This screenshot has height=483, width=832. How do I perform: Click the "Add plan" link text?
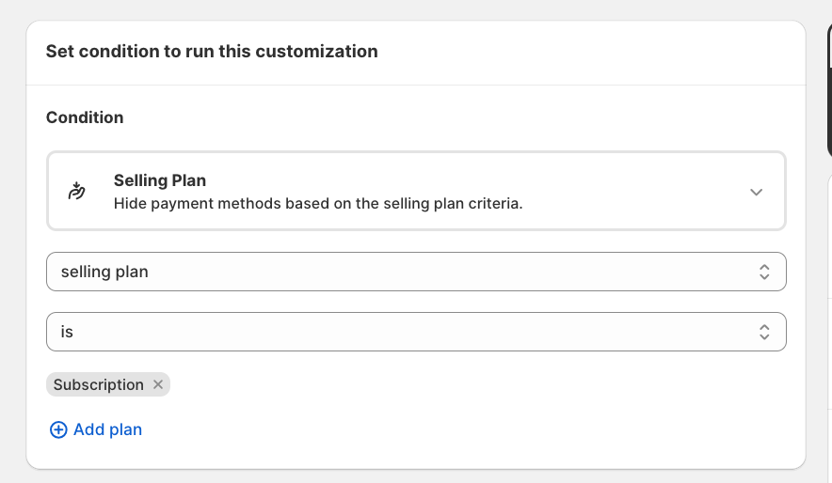tap(107, 429)
